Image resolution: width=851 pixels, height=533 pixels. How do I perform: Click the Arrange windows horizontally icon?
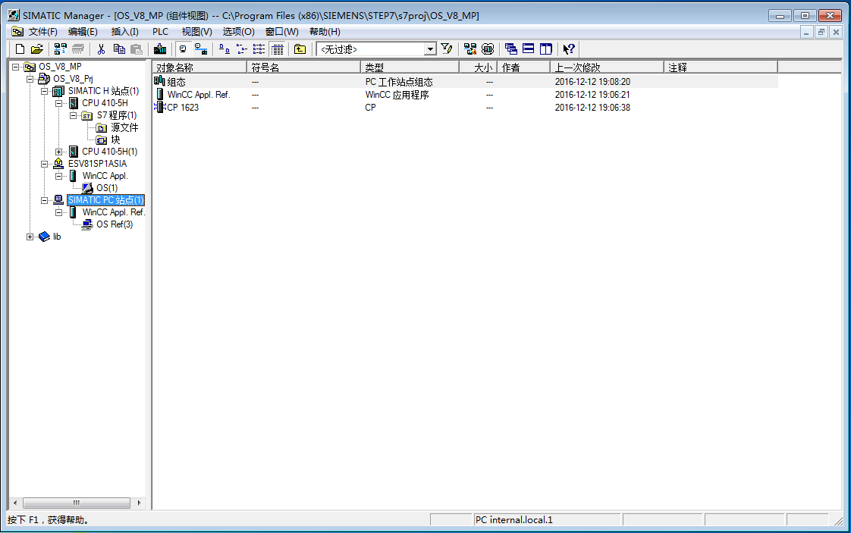528,49
